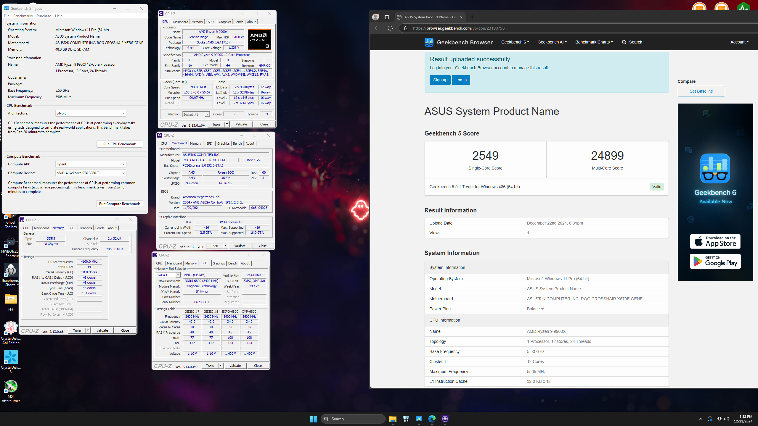
Task: Click Validate in CPU-Z Memory window
Action: 102,330
